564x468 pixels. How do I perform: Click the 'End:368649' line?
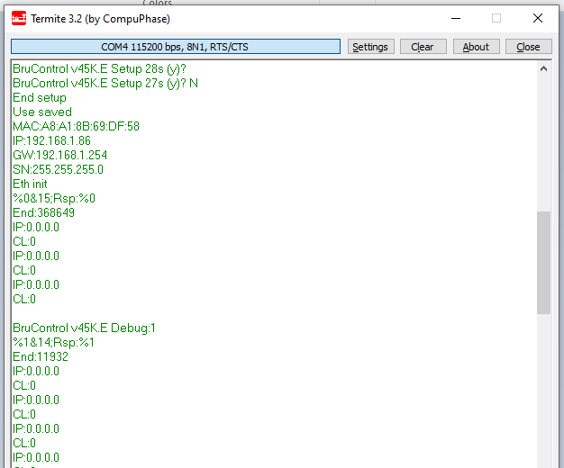point(43,212)
